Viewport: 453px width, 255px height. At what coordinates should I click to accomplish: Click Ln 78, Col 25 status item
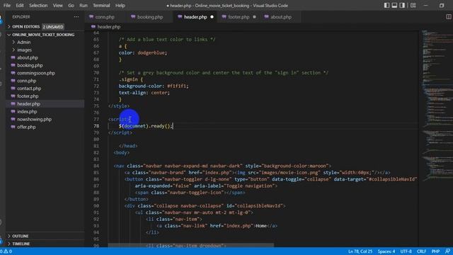click(360, 251)
